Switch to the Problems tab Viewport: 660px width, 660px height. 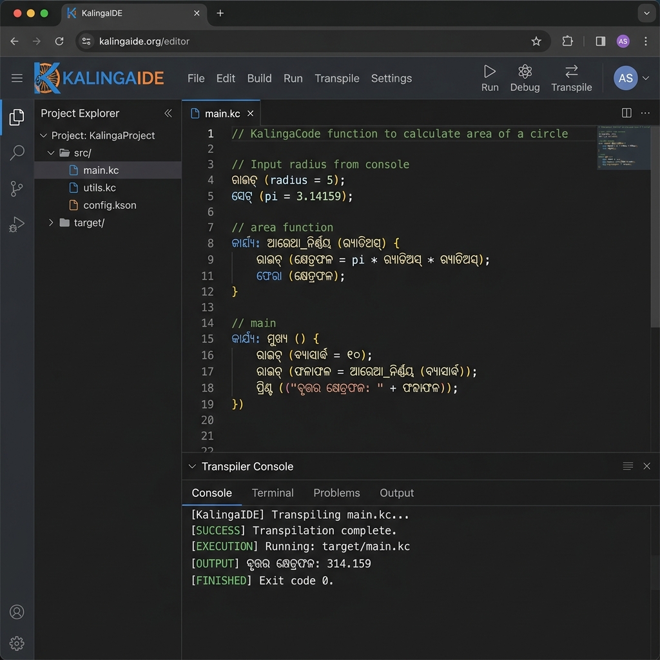pos(336,493)
